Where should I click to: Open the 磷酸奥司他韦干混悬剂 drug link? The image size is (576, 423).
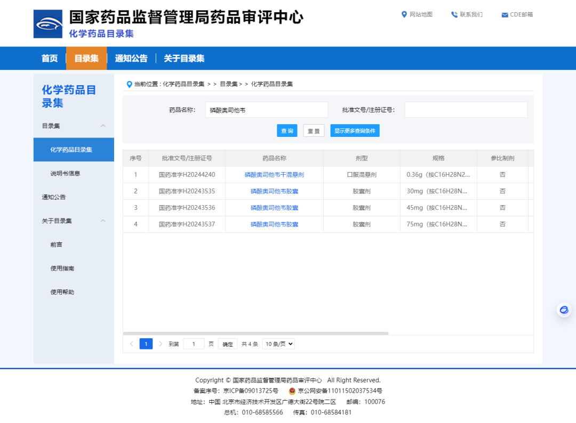pyautogui.click(x=274, y=175)
